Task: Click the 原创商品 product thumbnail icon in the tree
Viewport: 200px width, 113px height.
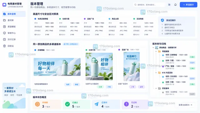Action: click(x=157, y=47)
